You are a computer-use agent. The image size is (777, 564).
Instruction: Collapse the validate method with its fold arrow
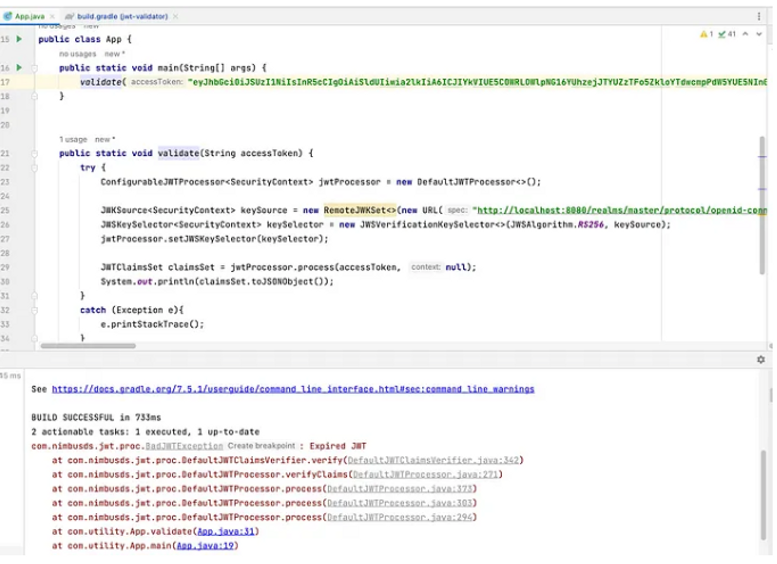pyautogui.click(x=34, y=153)
